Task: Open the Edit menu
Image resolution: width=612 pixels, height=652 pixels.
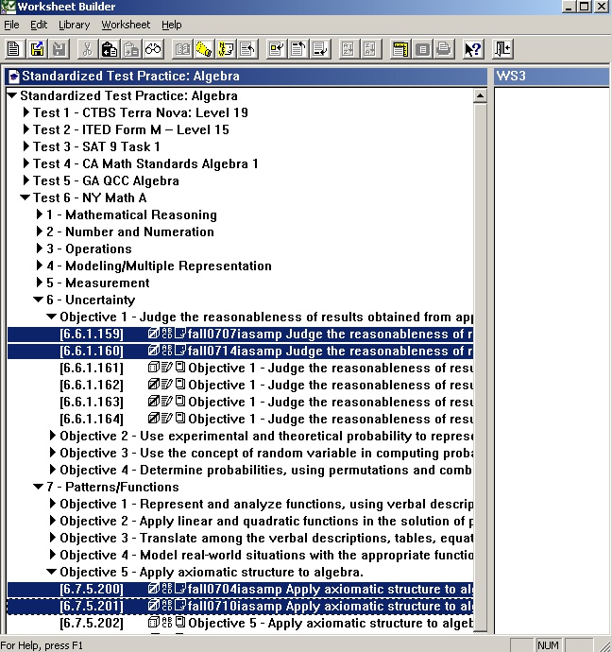Action: (39, 25)
